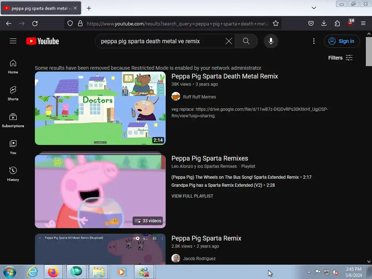Click the page vertical scrollbar thumb
372x279 pixels.
tap(369, 52)
